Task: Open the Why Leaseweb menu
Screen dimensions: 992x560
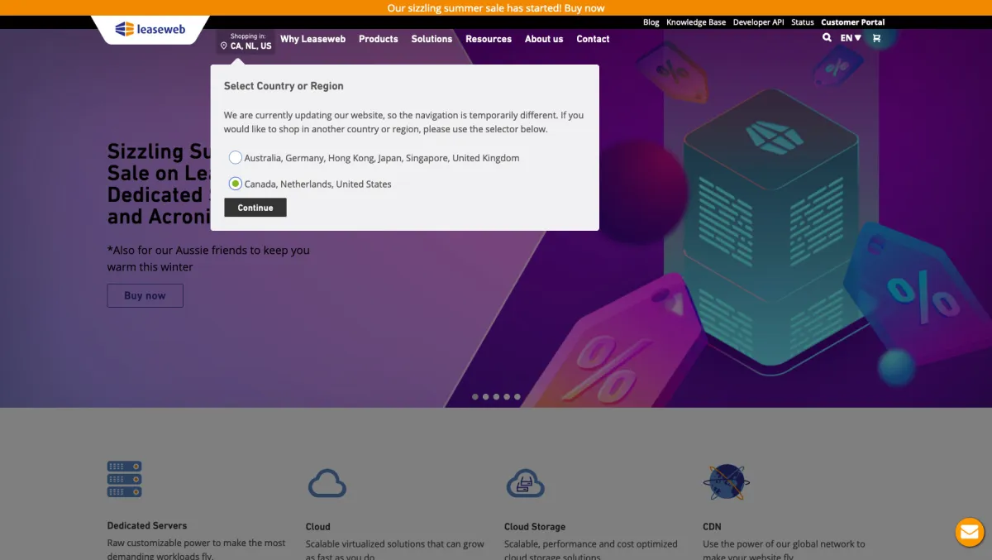Action: tap(312, 39)
